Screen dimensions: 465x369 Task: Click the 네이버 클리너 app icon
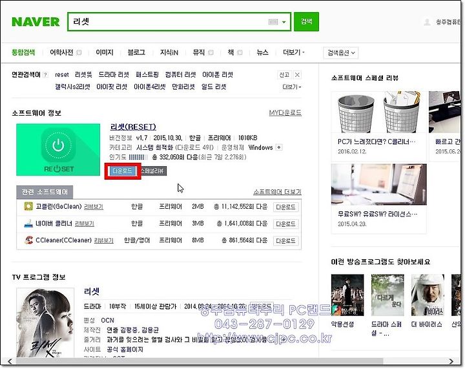click(x=28, y=224)
